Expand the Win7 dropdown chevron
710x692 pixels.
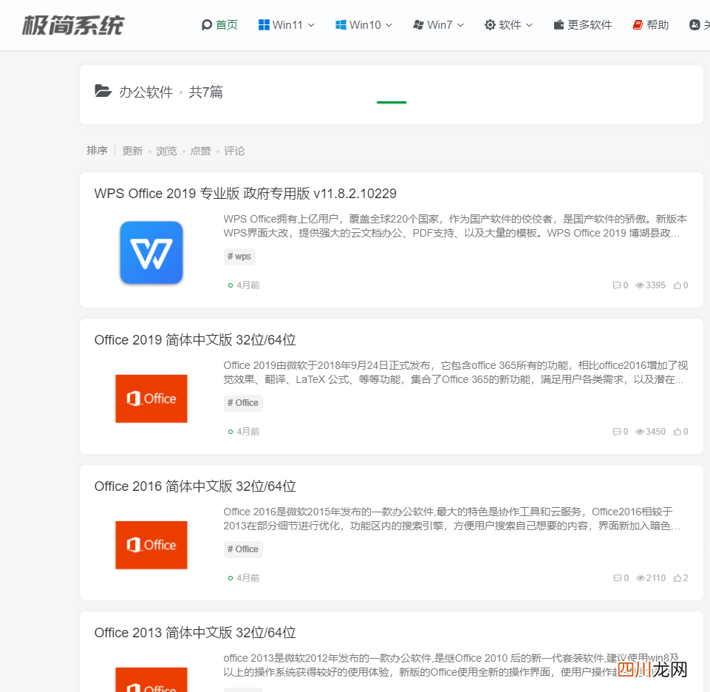[460, 25]
